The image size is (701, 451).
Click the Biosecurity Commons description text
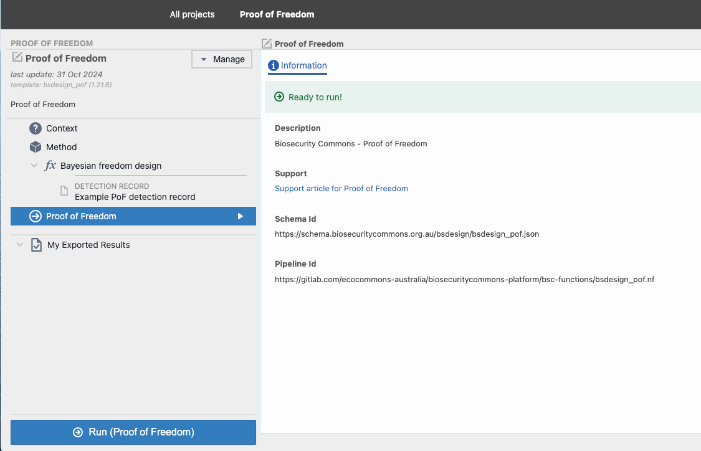click(x=351, y=144)
